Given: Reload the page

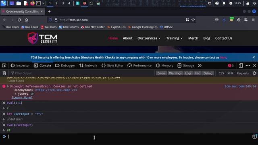Looking at the screenshot, I should (x=19, y=20).
